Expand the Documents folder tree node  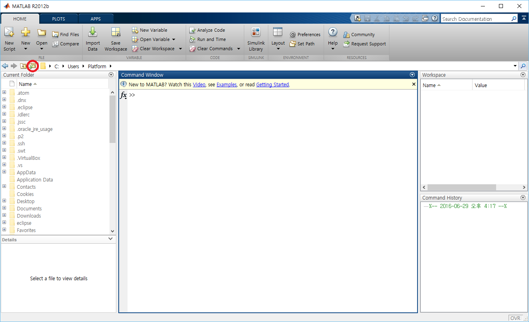coord(4,208)
